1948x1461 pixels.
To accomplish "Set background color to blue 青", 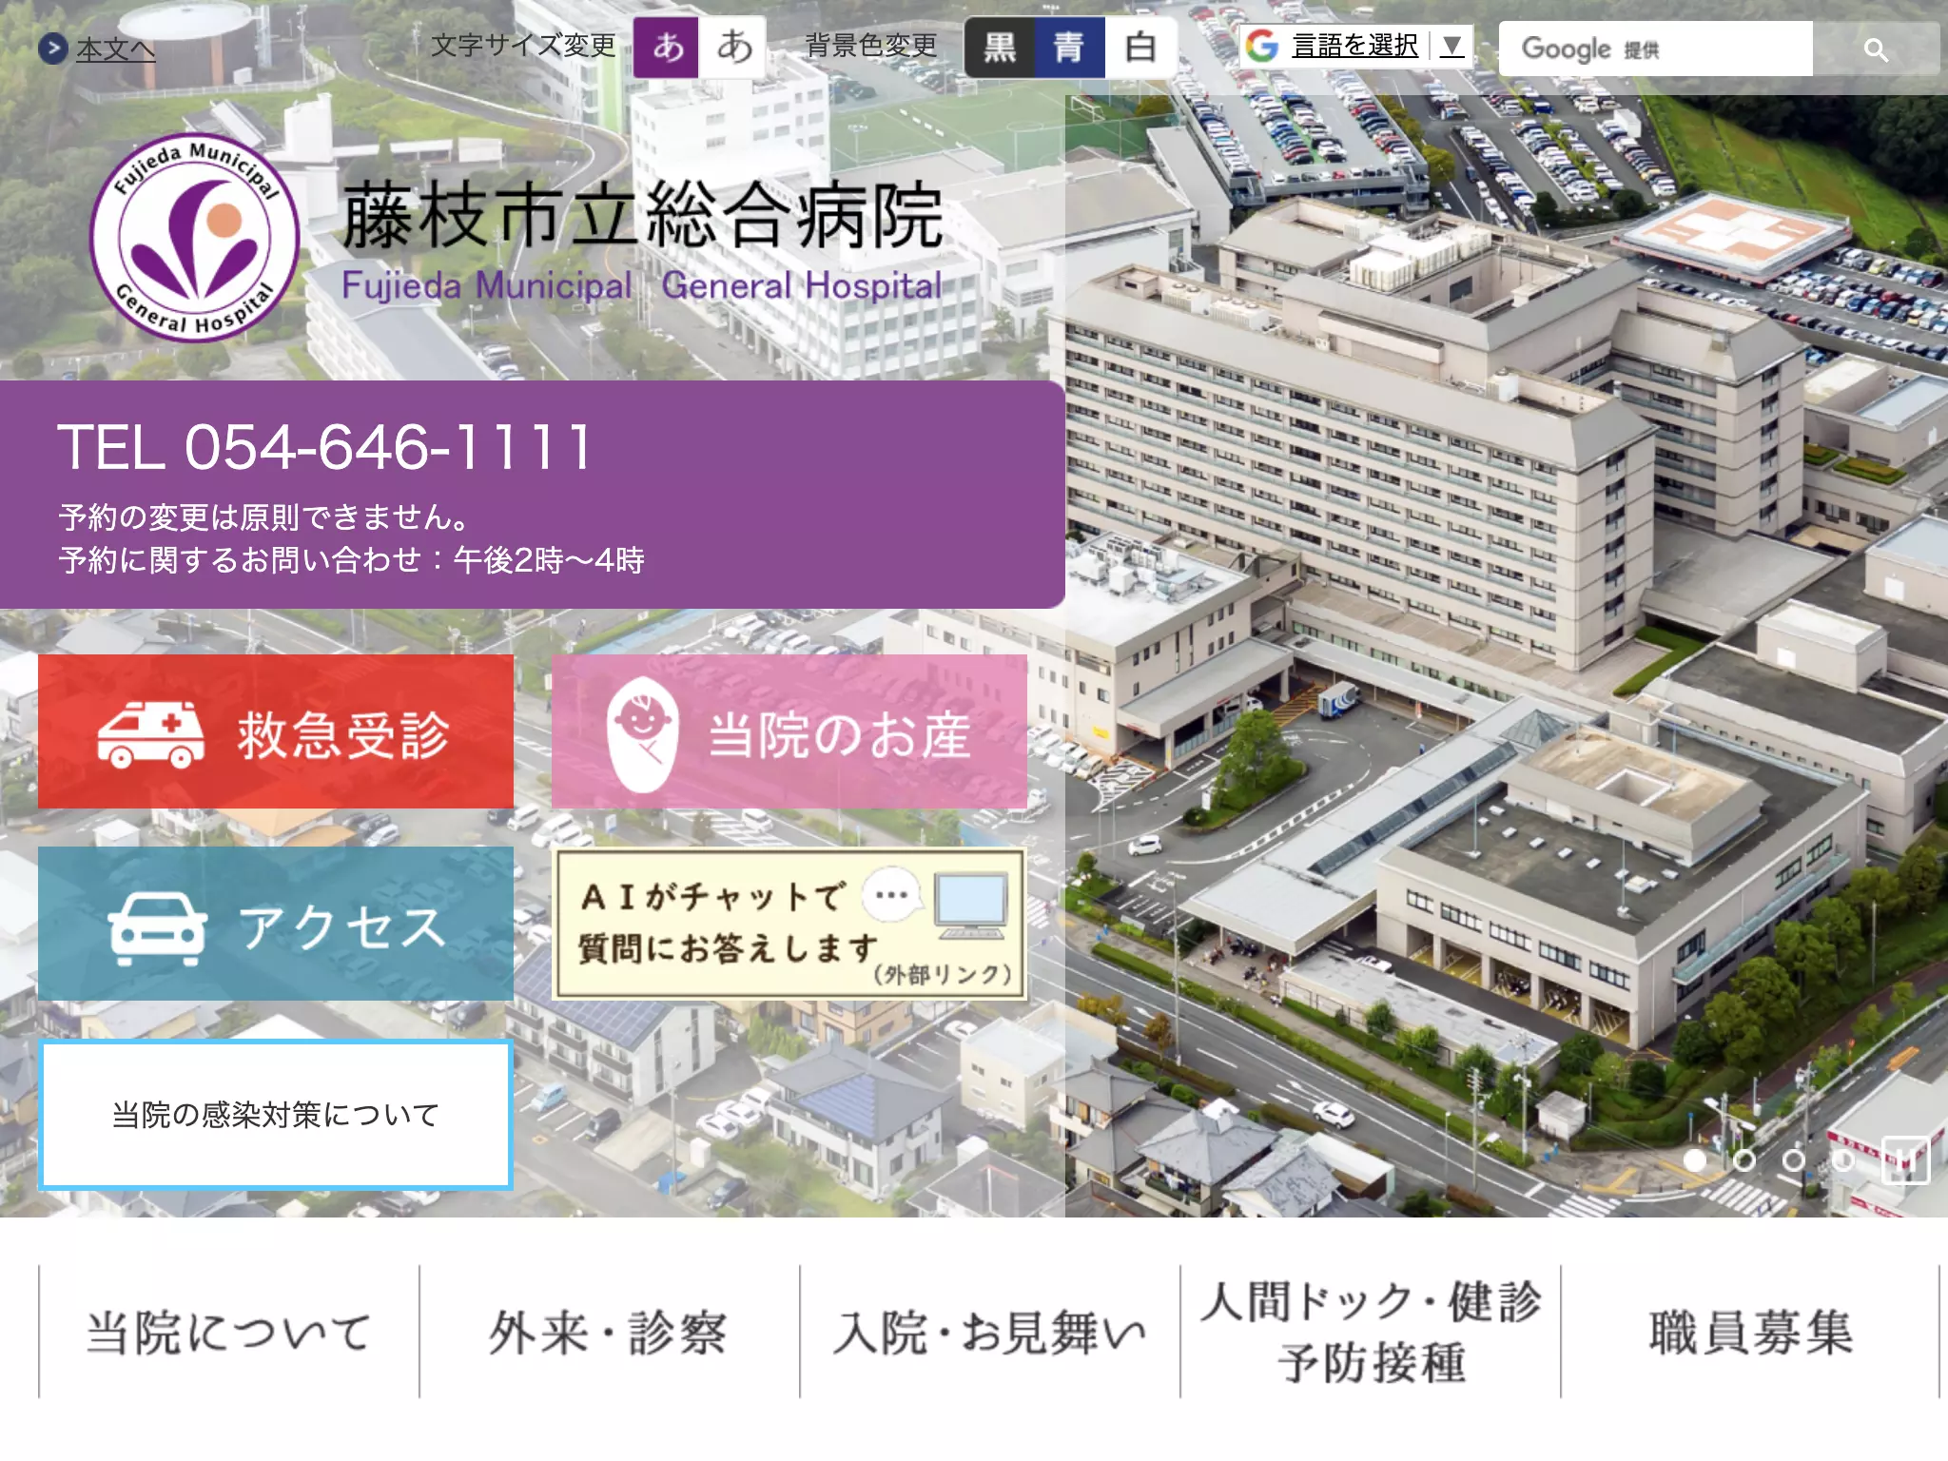I will 1069,47.
